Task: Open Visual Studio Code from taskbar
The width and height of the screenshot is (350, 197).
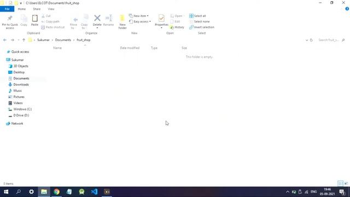Action: (x=94, y=192)
